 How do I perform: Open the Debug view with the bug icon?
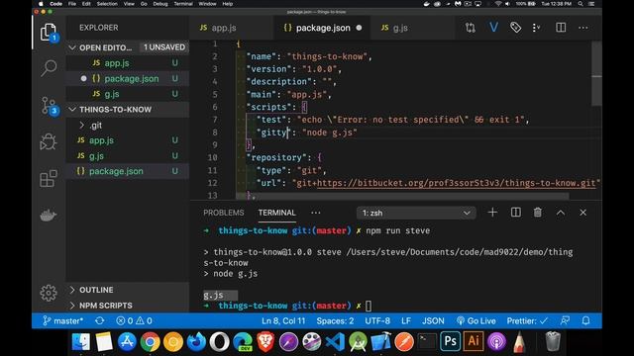(49, 141)
